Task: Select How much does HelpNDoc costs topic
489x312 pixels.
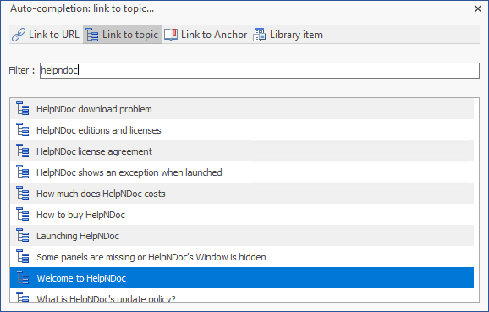Action: pyautogui.click(x=242, y=194)
